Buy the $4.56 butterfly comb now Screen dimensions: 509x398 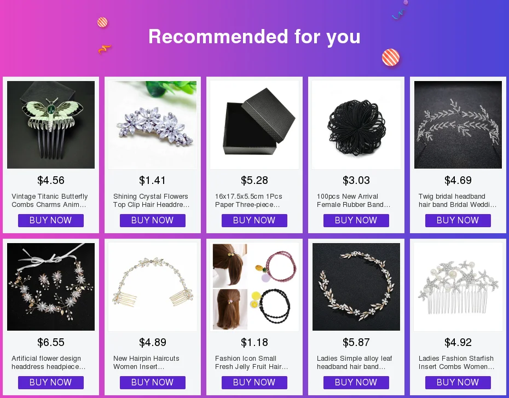coord(51,221)
